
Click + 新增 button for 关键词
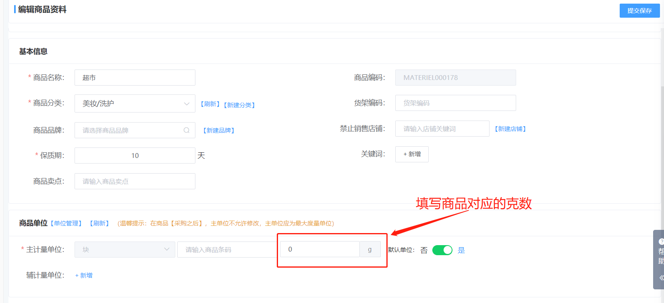[412, 154]
